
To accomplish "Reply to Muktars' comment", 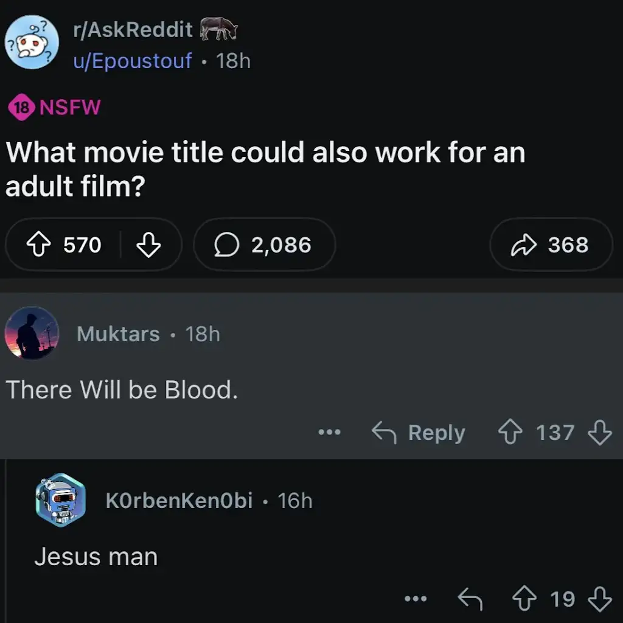I will pyautogui.click(x=419, y=433).
